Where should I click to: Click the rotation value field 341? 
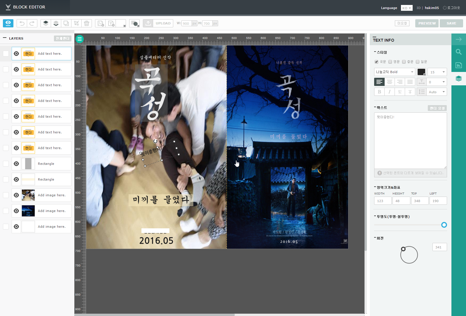(x=439, y=247)
